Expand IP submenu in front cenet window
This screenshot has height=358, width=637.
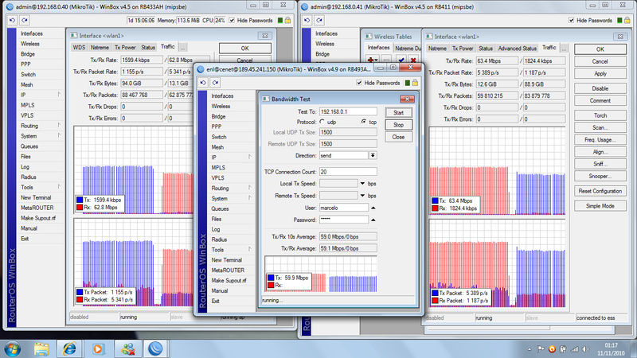pyautogui.click(x=249, y=157)
